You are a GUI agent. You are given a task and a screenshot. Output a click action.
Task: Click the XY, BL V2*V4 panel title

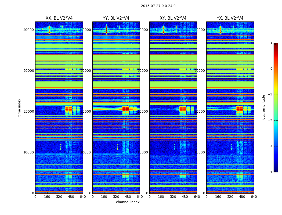[173, 18]
